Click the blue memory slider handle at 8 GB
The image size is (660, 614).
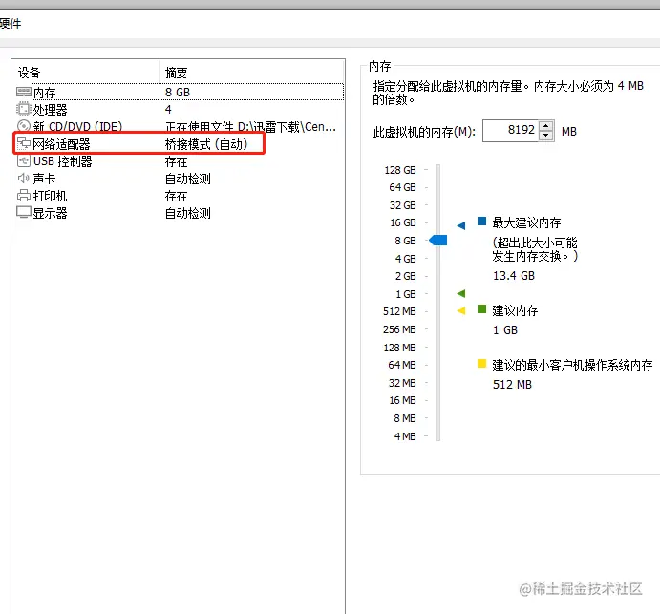(438, 241)
